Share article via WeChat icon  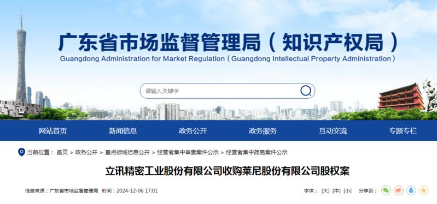coord(386,190)
